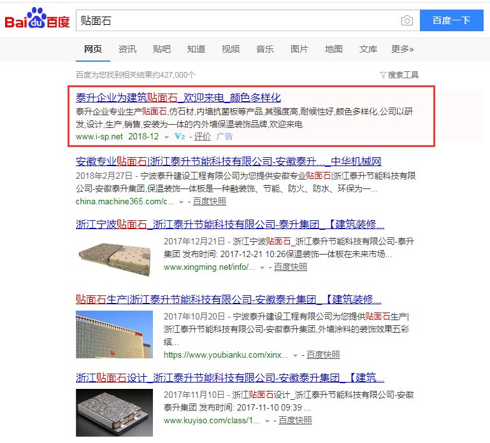Image resolution: width=490 pixels, height=443 pixels.
Task: Switch to the 图片 tab
Action: (x=299, y=49)
